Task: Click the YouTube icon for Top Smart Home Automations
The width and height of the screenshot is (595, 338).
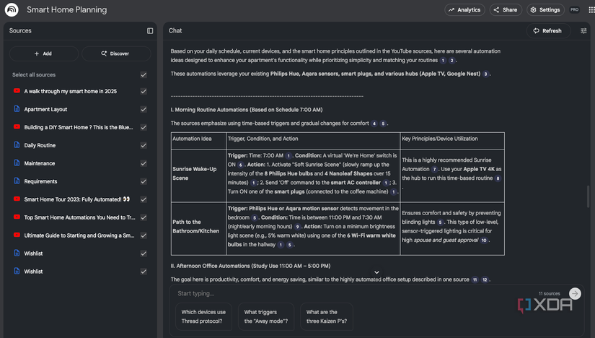Action: click(17, 217)
